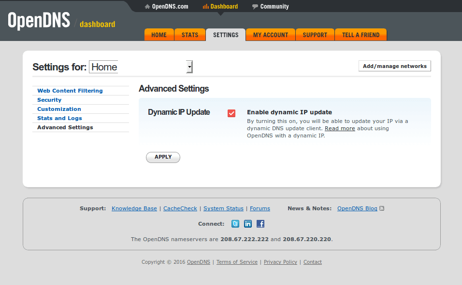
Task: Click the Enable dynamic IP update label
Action: click(x=289, y=112)
